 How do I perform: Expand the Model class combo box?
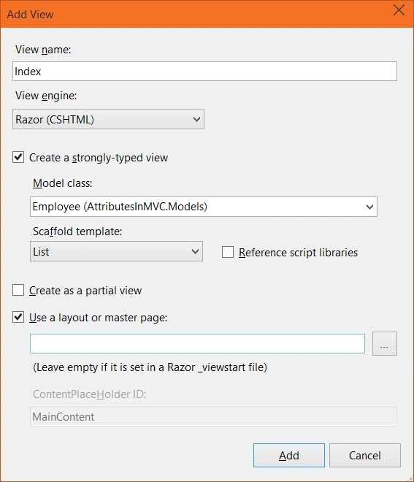(204, 207)
